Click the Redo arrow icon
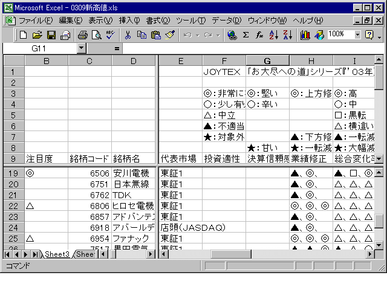 208,35
